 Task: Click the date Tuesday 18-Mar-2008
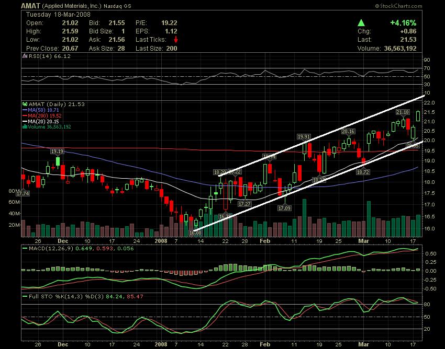coord(59,15)
